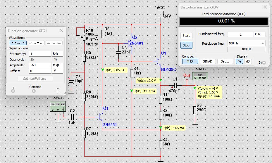Select the C3 10µF capacitor symbol
The width and height of the screenshot is (272, 163).
click(x=71, y=82)
